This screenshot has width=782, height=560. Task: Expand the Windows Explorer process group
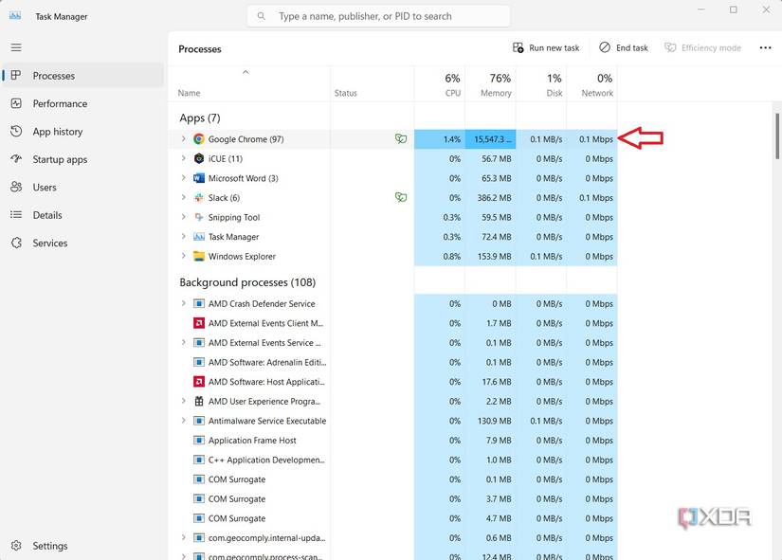(x=183, y=256)
